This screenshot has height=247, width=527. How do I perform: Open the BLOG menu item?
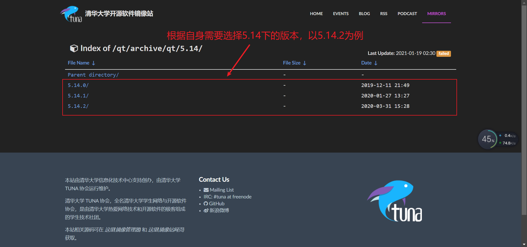364,13
